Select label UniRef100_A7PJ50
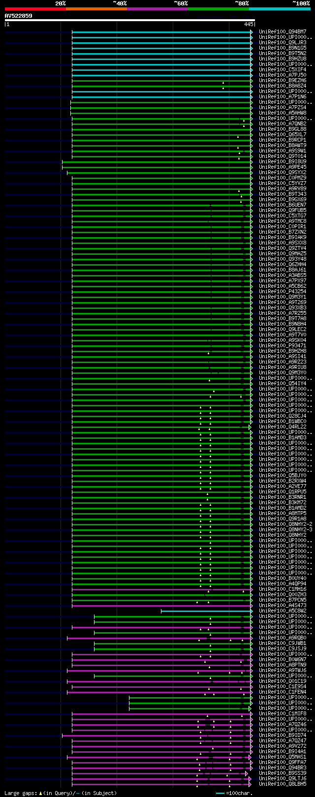The width and height of the screenshot is (315, 797). pos(283,75)
